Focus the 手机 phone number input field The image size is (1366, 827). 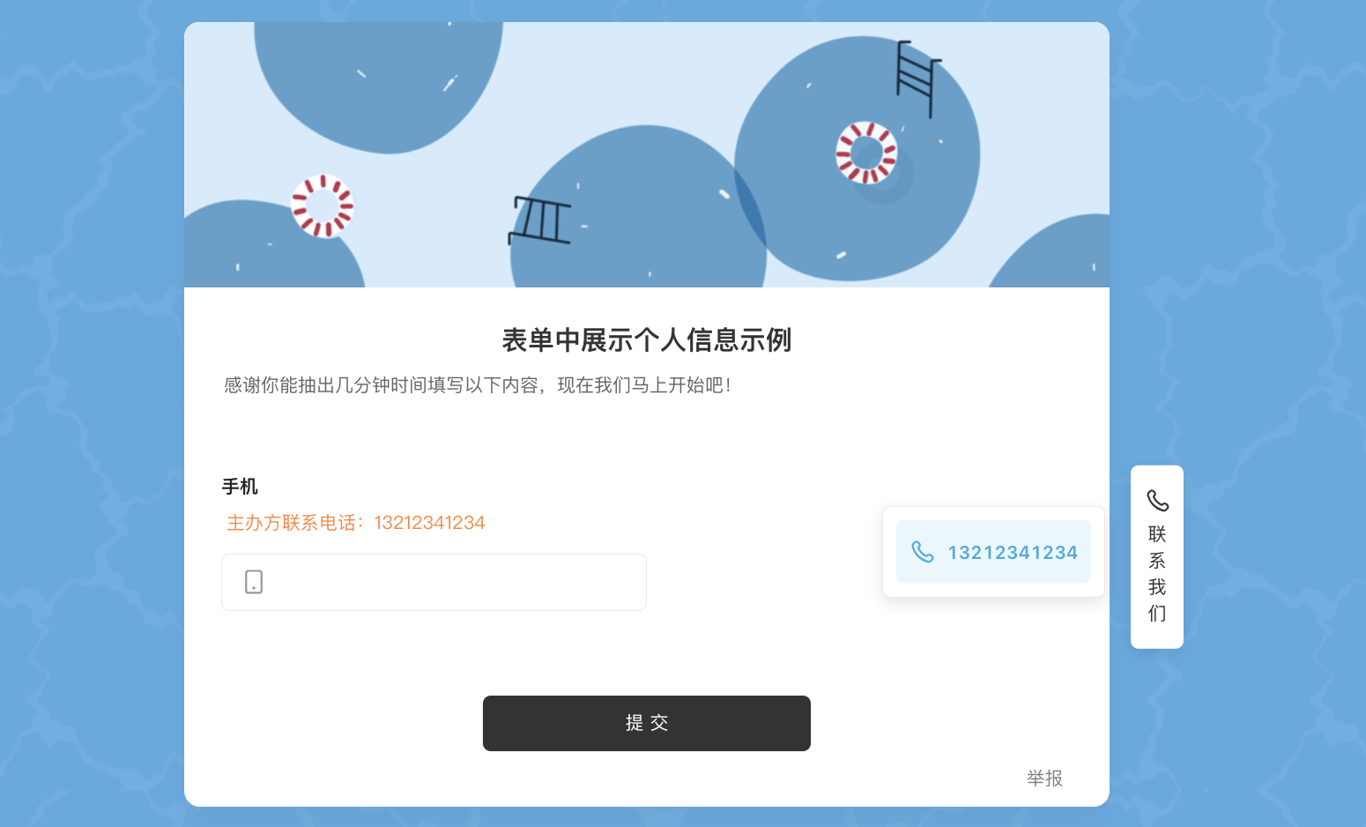pos(434,582)
